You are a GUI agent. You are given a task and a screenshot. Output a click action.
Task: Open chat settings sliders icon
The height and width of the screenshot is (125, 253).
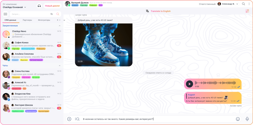click(x=247, y=11)
